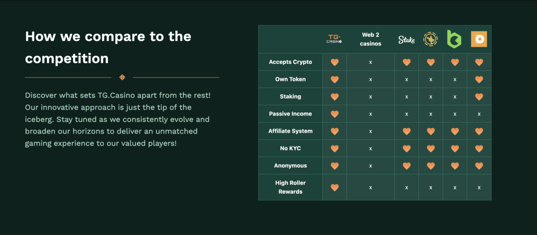Click the orange square D logo
The image size is (537, 235).
point(479,39)
